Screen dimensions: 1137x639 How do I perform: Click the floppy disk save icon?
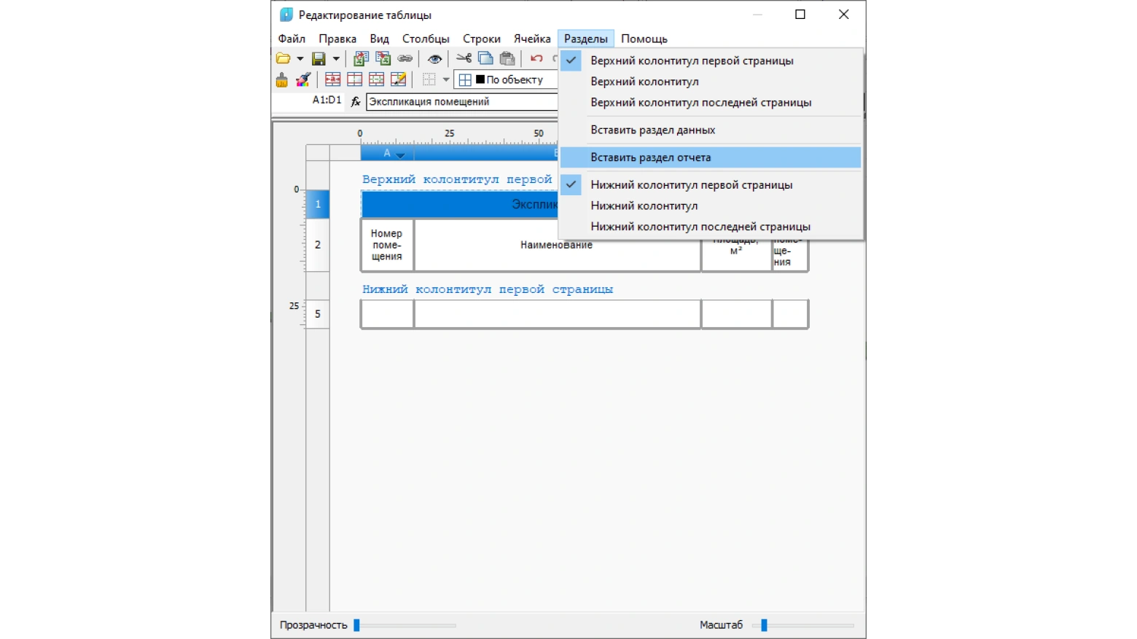tap(319, 58)
